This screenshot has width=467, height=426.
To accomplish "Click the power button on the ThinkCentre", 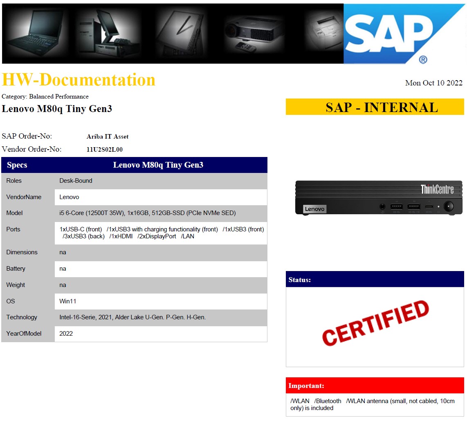I will click(449, 206).
